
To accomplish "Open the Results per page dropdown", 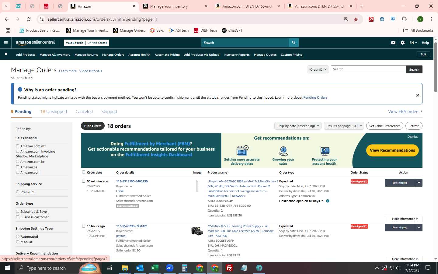I will 344,126.
